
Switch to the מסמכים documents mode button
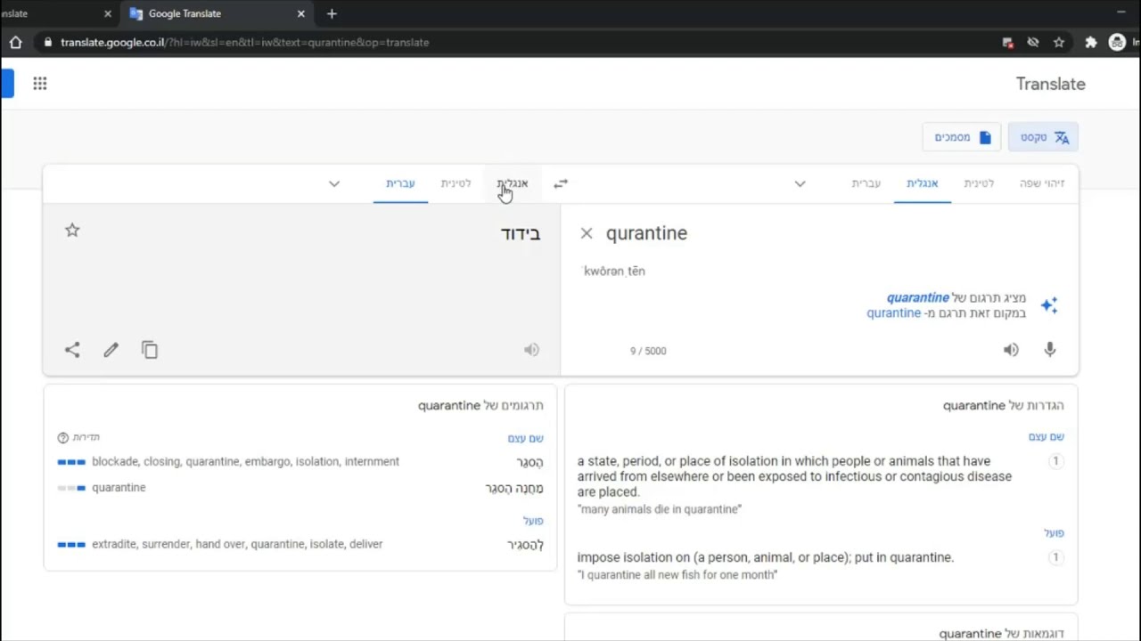(962, 137)
